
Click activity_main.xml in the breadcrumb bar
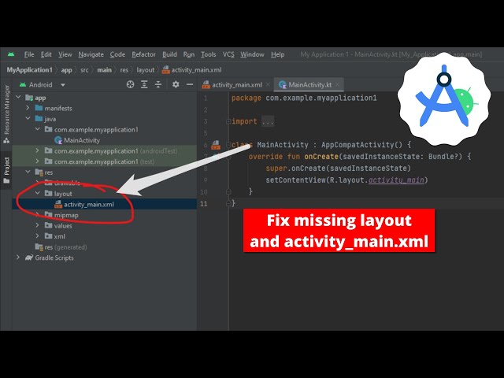tap(192, 70)
